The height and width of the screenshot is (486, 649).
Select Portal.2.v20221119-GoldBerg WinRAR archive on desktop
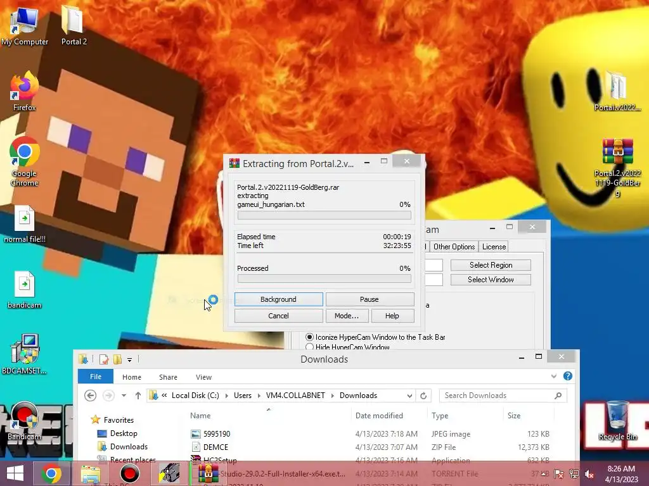[x=617, y=168]
